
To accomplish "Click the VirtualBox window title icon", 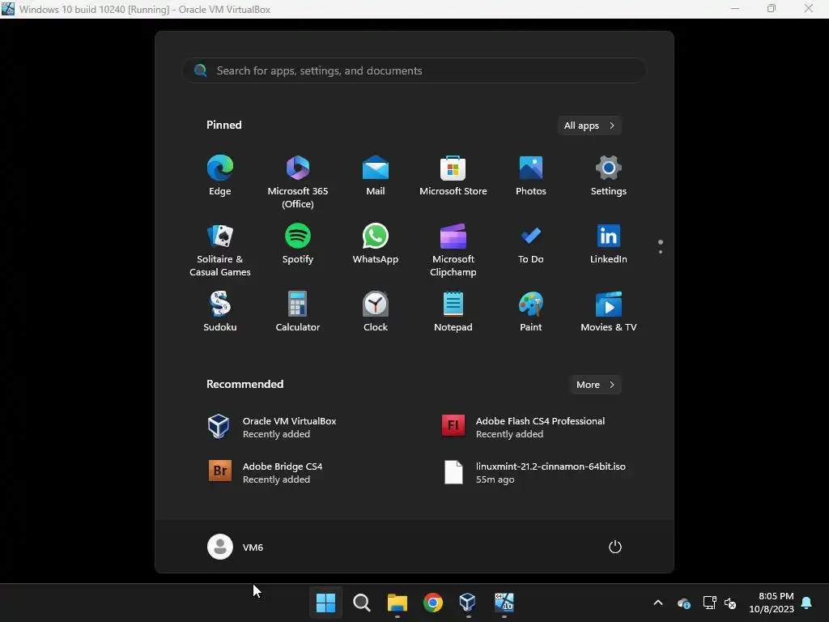I will coord(8,8).
